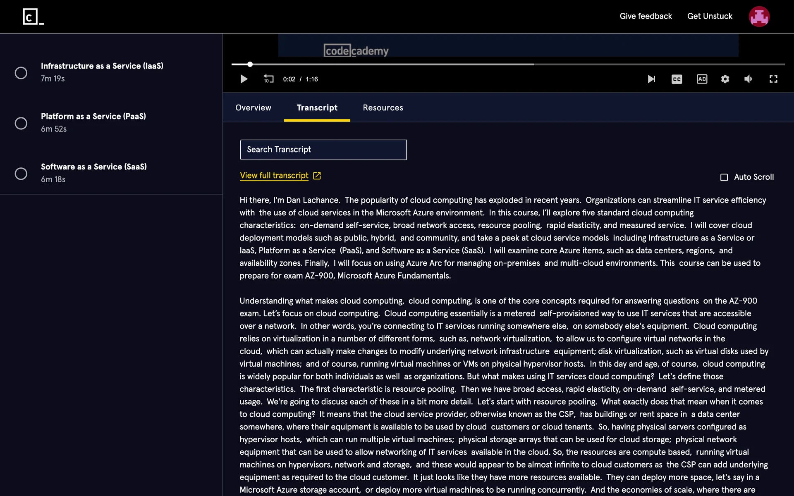This screenshot has width=794, height=496.
Task: Open View full transcript link
Action: tap(274, 176)
